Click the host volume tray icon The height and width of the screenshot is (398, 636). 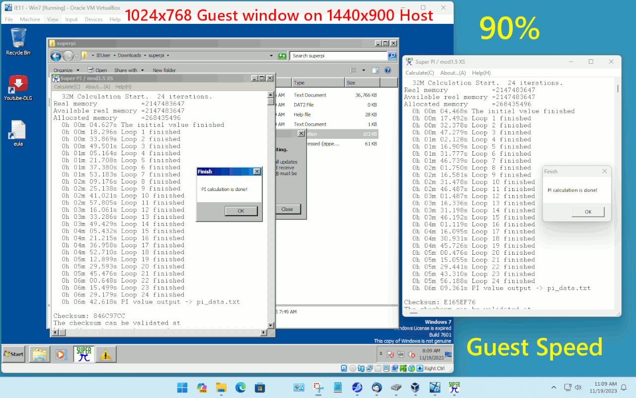click(578, 388)
